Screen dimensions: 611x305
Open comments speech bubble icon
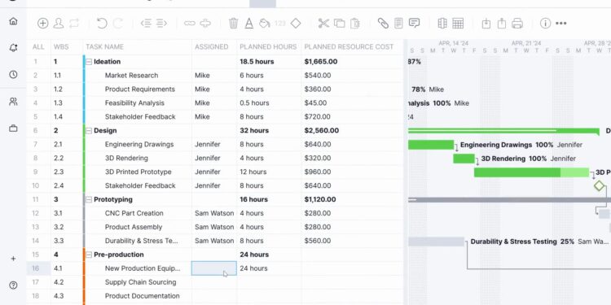(414, 24)
